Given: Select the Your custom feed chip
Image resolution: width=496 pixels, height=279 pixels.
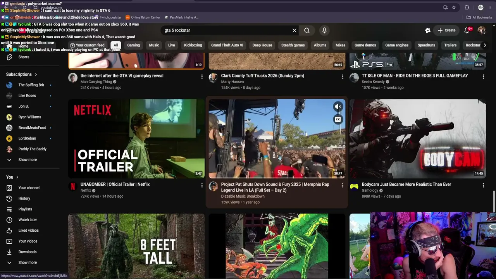Looking at the screenshot, I should point(87,45).
